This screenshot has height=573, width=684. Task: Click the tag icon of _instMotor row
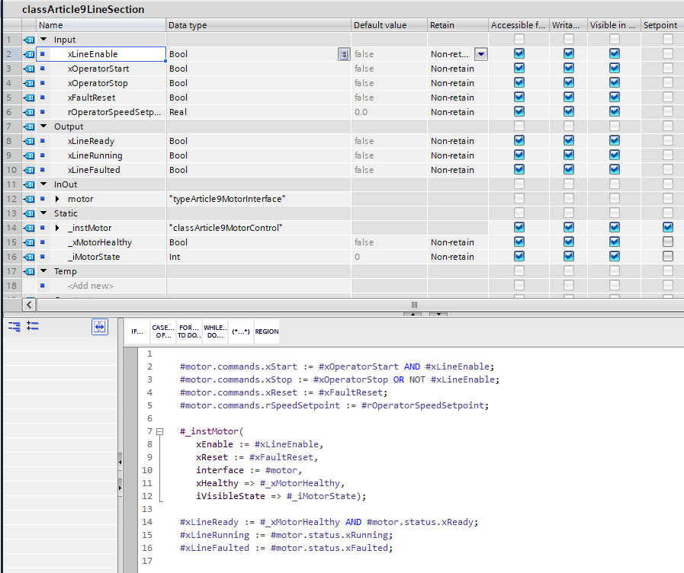pyautogui.click(x=29, y=228)
